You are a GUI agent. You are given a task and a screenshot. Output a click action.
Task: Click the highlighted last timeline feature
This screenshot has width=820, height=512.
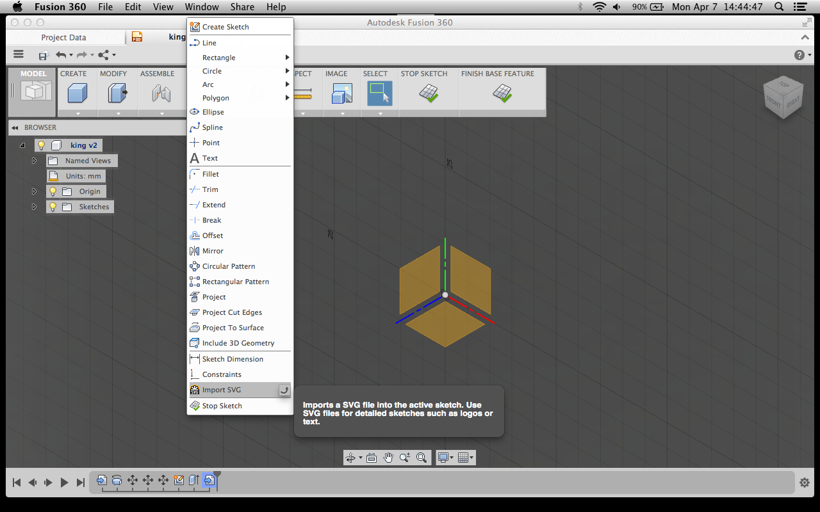point(209,479)
